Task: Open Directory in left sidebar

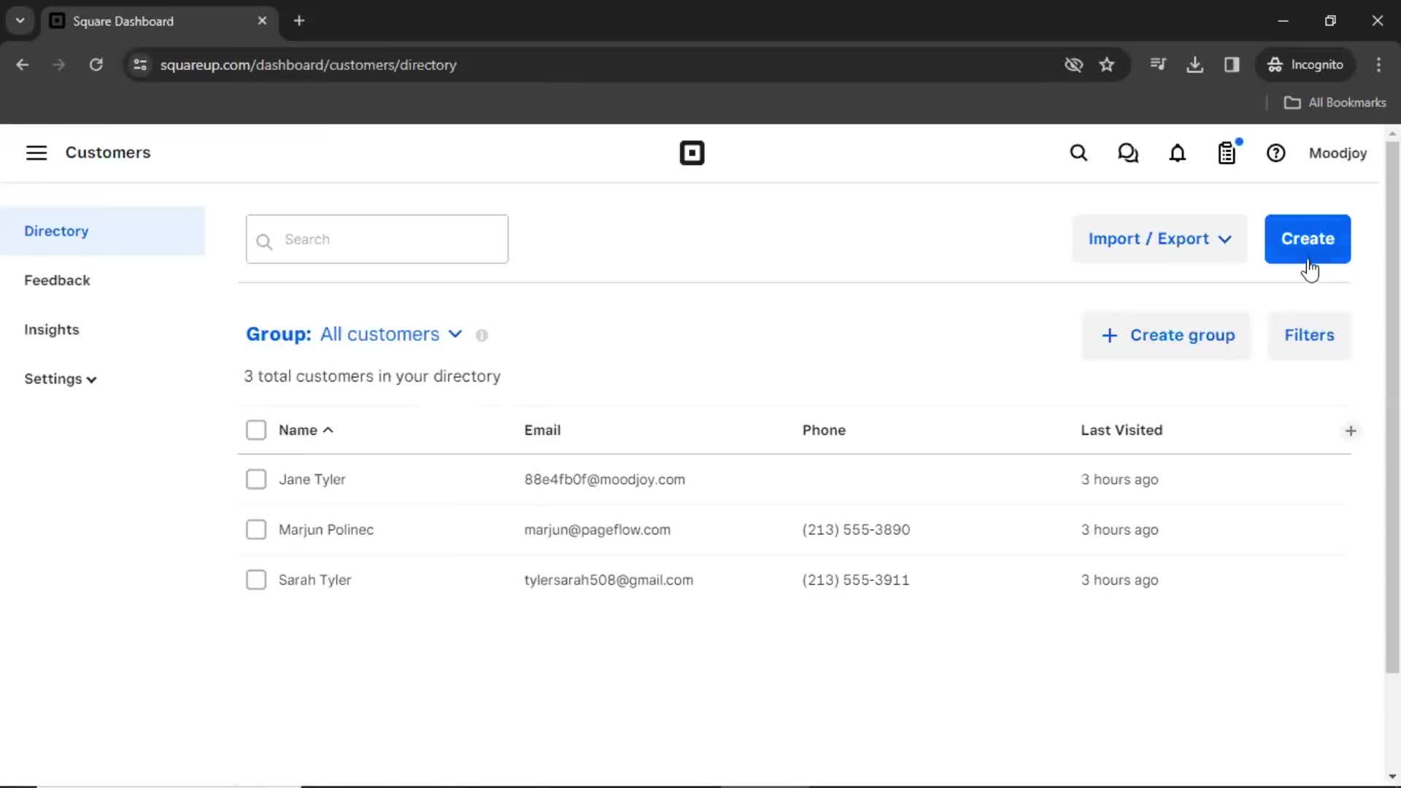Action: [x=55, y=231]
